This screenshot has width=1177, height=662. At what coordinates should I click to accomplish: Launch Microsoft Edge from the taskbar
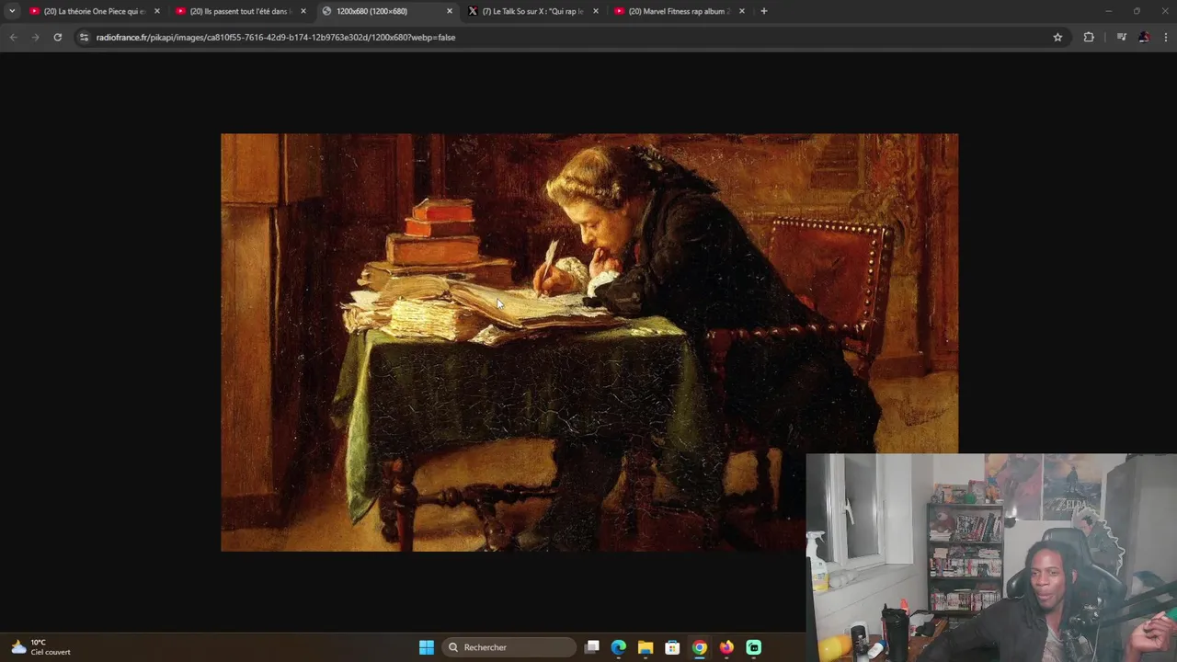tap(619, 647)
